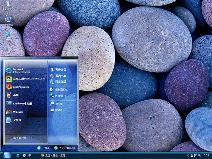212x159 pixels.
Task: Show hidden tray icons with the arrow
Action: click(x=188, y=155)
